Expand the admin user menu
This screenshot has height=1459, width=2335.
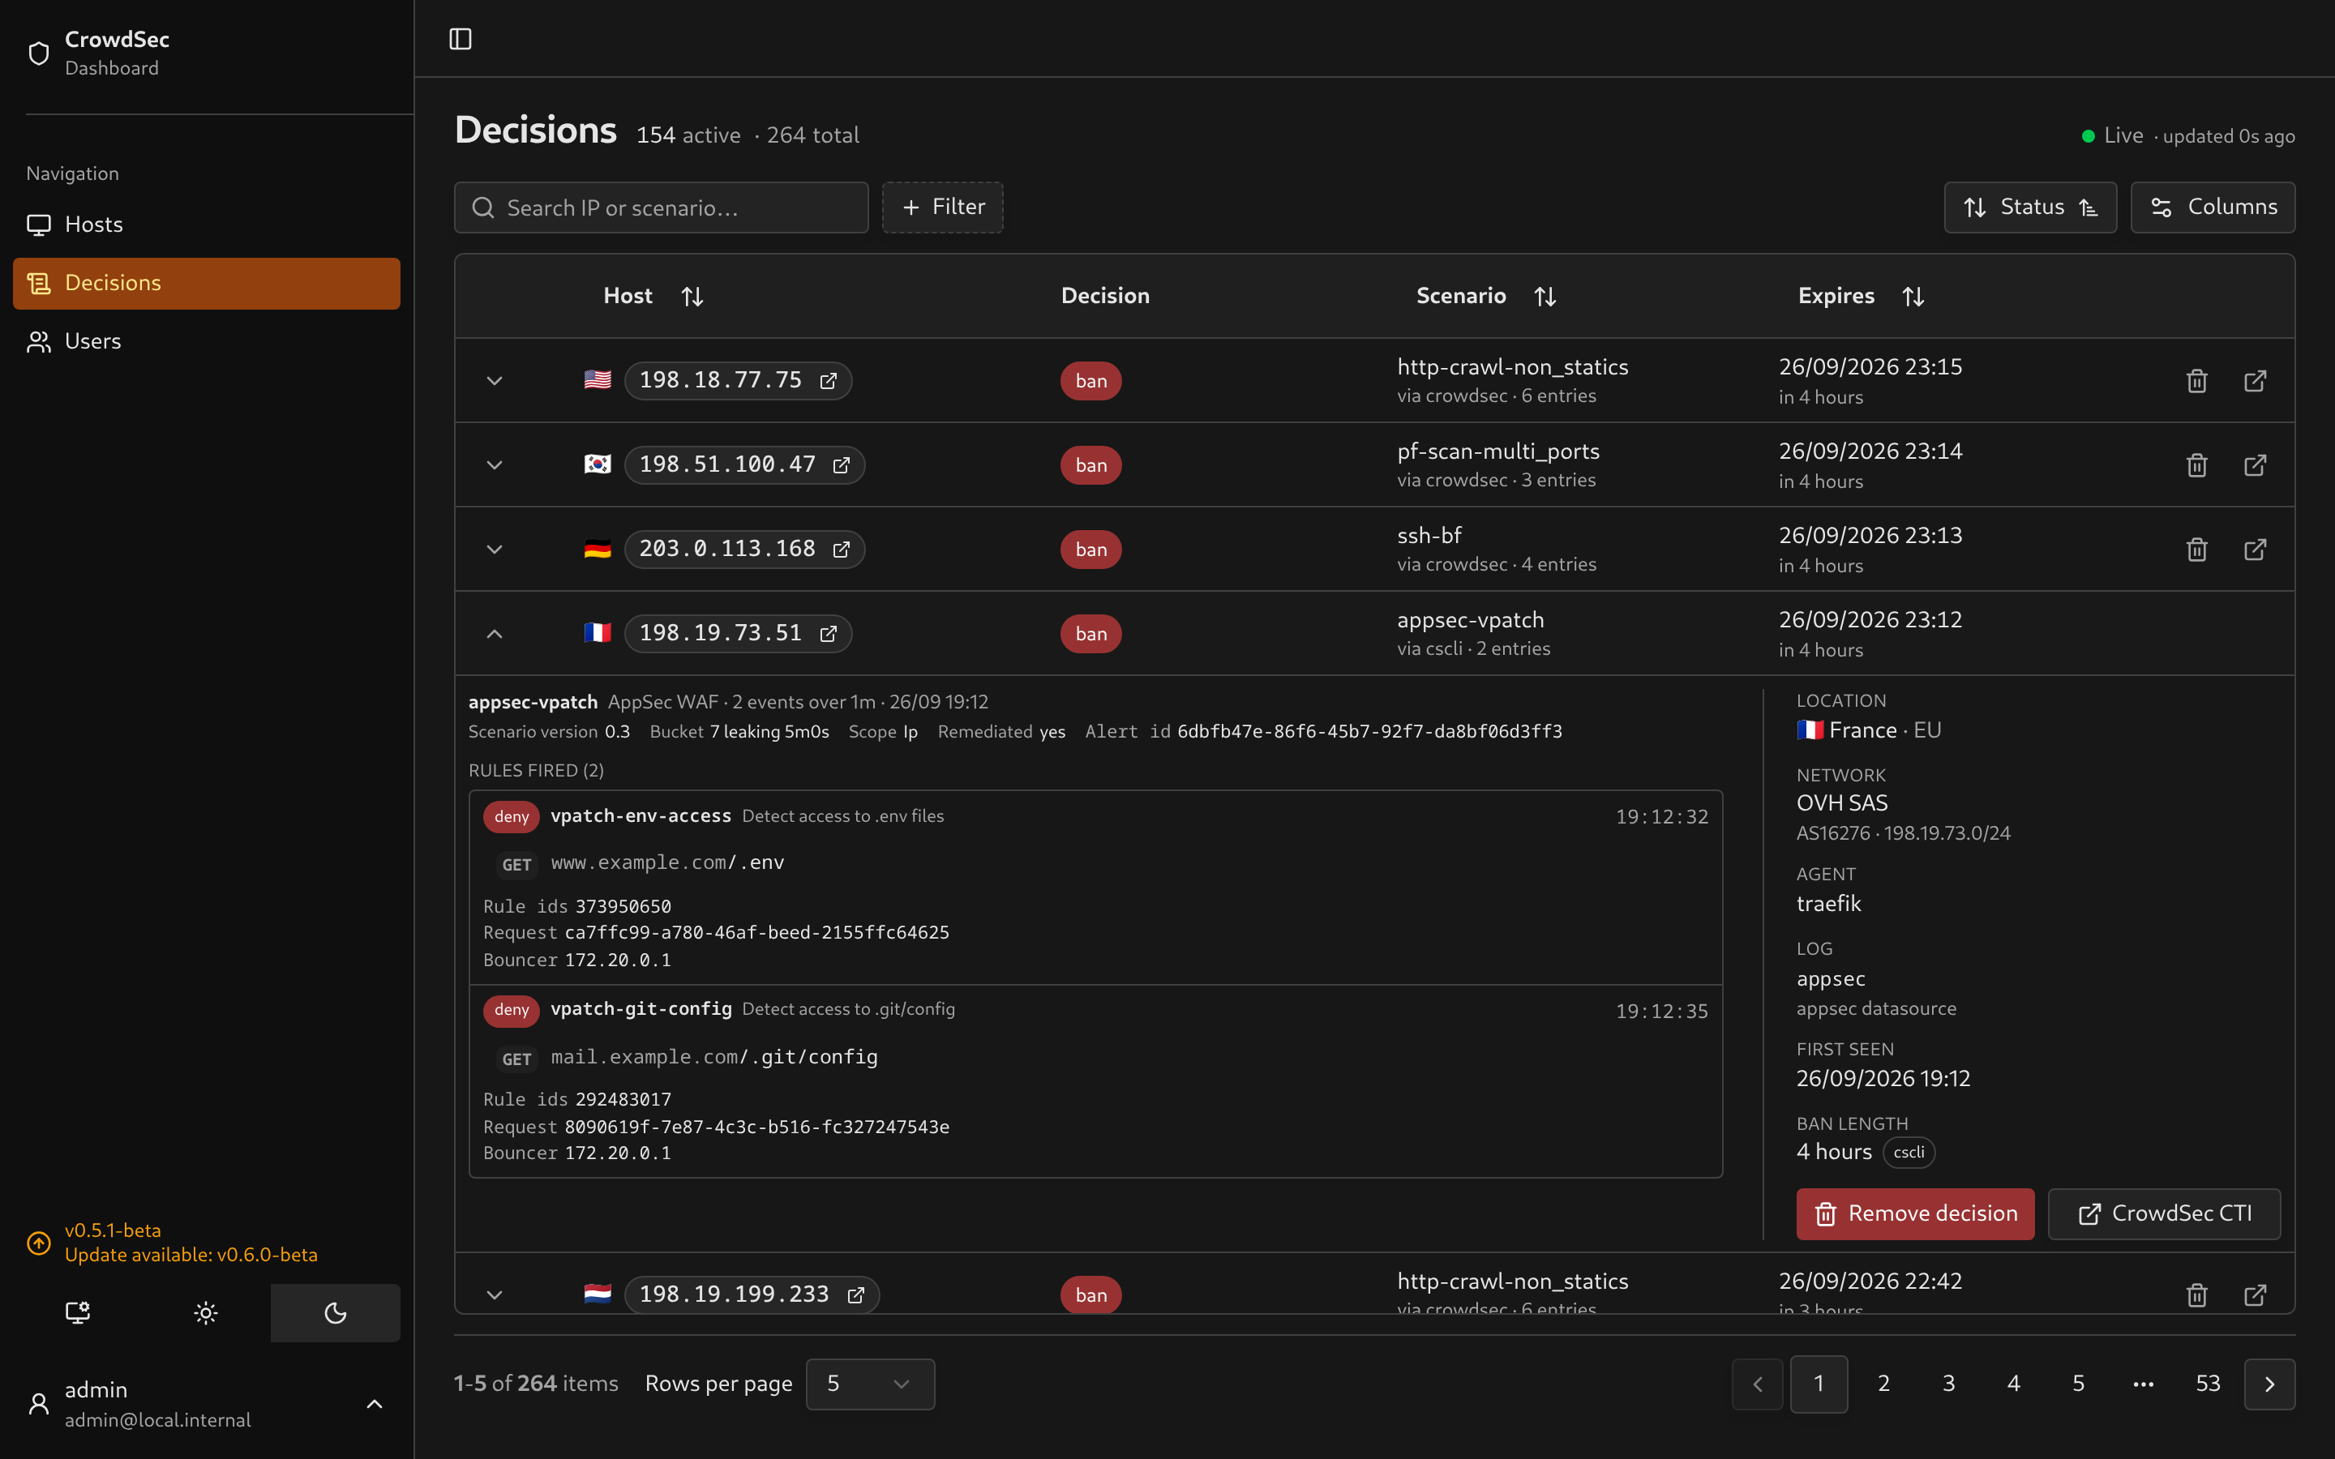click(x=375, y=1404)
